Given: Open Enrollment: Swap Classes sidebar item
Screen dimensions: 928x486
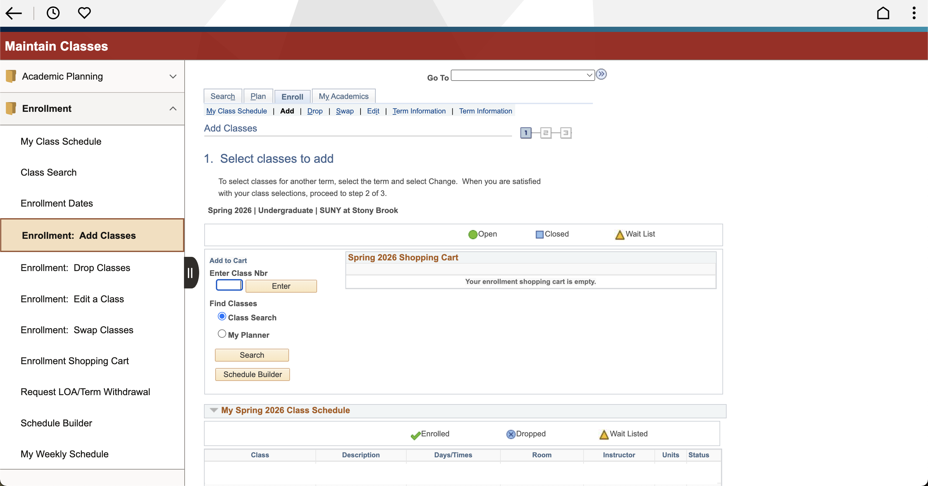Looking at the screenshot, I should (x=77, y=330).
